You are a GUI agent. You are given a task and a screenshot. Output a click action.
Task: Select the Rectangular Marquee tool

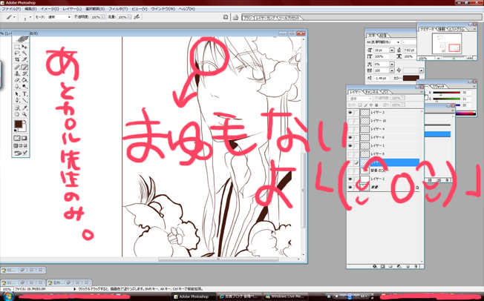point(17,47)
